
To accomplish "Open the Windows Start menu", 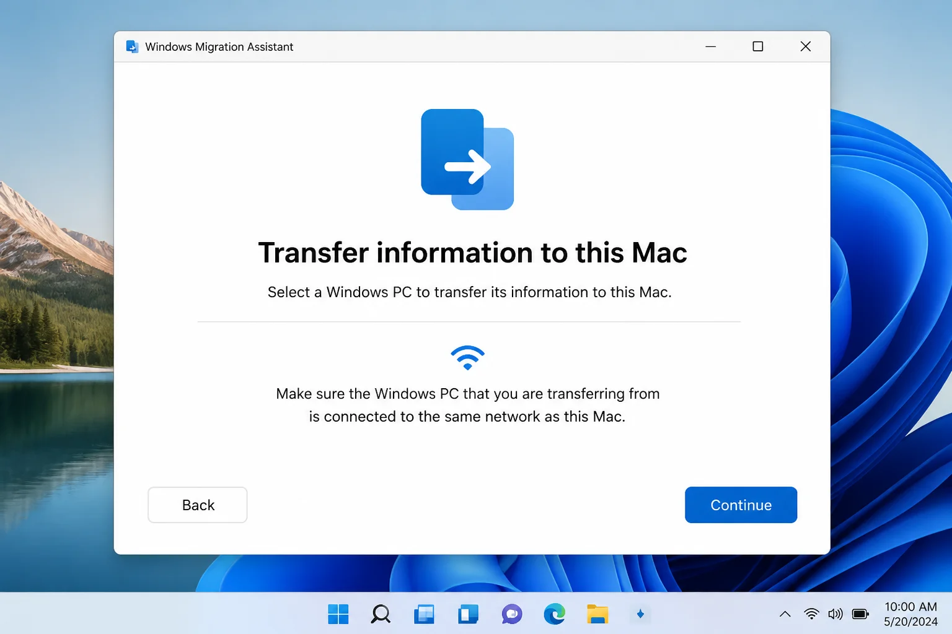I will click(338, 614).
